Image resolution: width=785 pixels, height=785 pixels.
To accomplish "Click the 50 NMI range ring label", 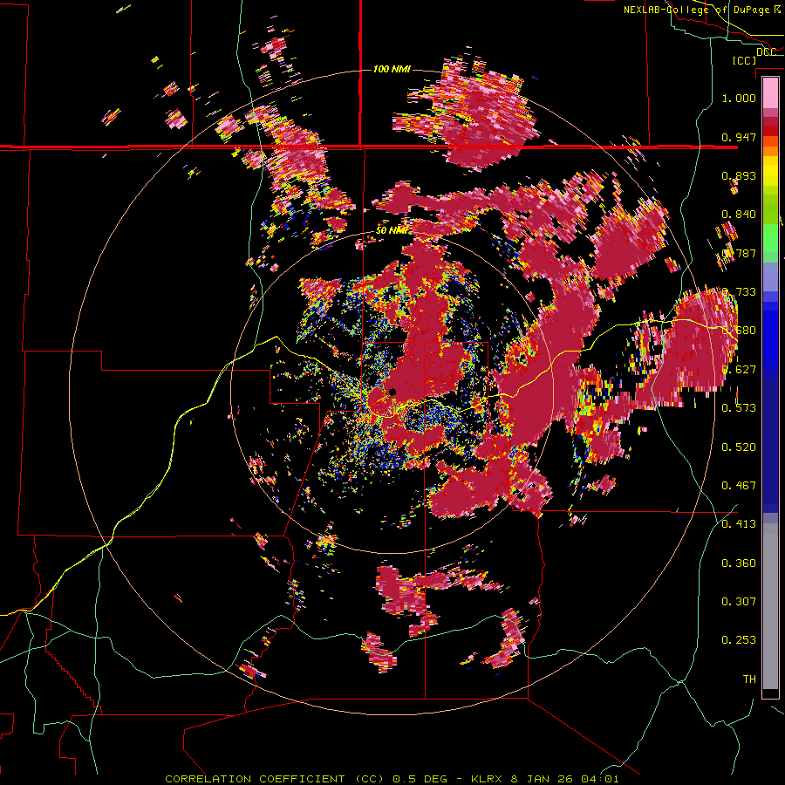I will (x=392, y=230).
